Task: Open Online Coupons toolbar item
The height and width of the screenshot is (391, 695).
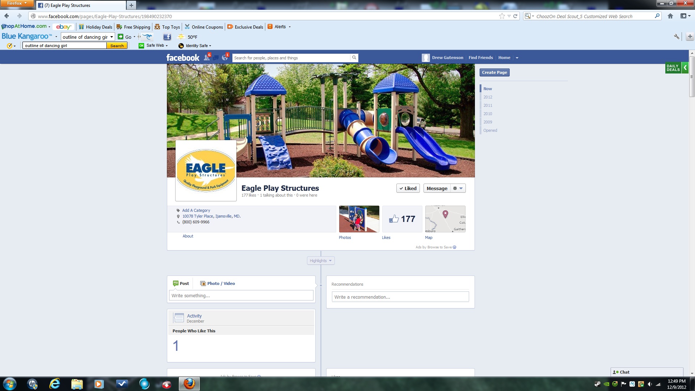Action: 204,27
